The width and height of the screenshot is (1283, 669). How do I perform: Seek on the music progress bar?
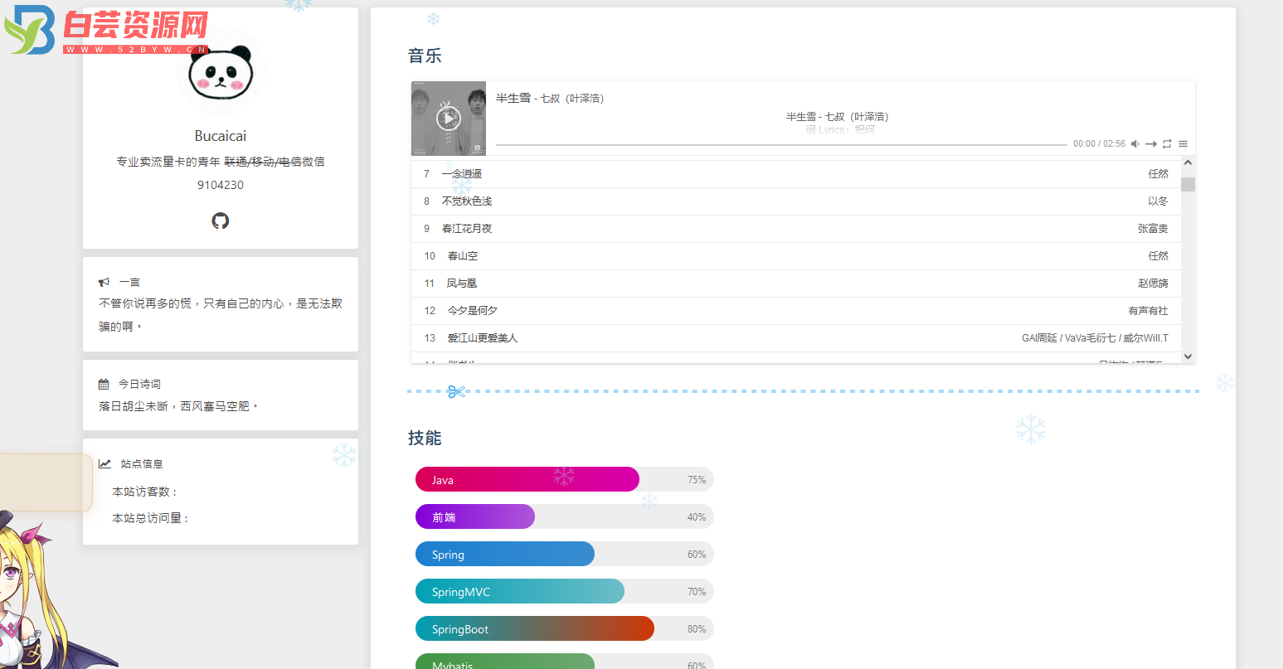click(781, 145)
